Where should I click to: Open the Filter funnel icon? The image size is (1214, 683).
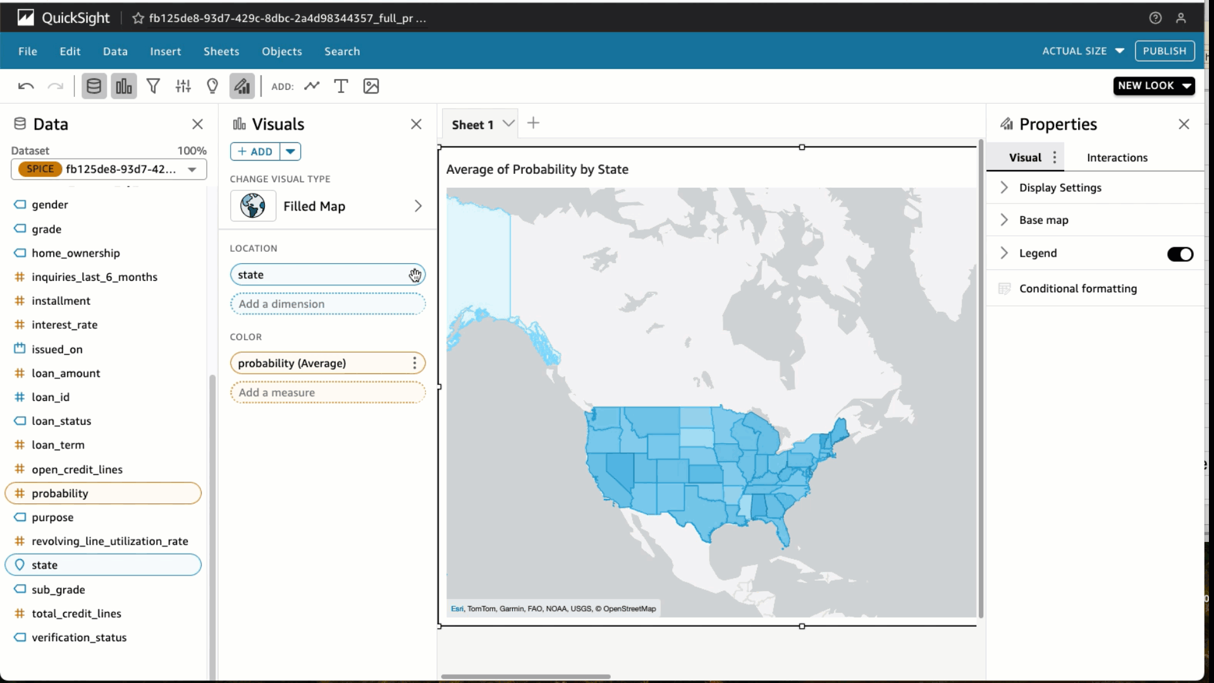pyautogui.click(x=153, y=86)
